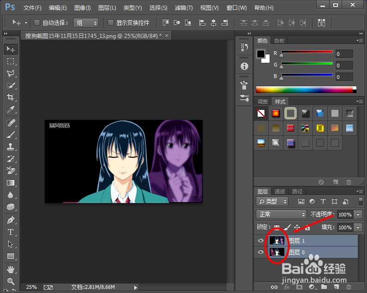Open the 填充 fill slider arrow

358,227
